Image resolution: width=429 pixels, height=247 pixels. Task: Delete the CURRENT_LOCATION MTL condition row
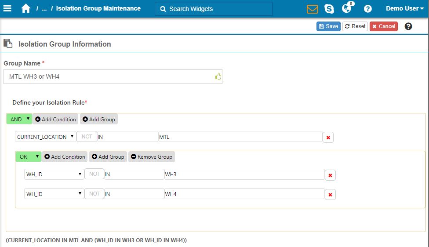click(x=328, y=138)
